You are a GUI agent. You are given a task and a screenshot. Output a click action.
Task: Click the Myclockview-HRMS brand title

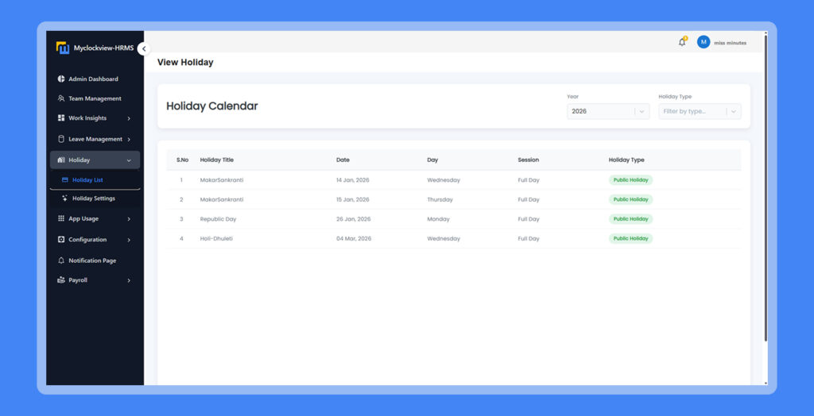click(x=104, y=48)
